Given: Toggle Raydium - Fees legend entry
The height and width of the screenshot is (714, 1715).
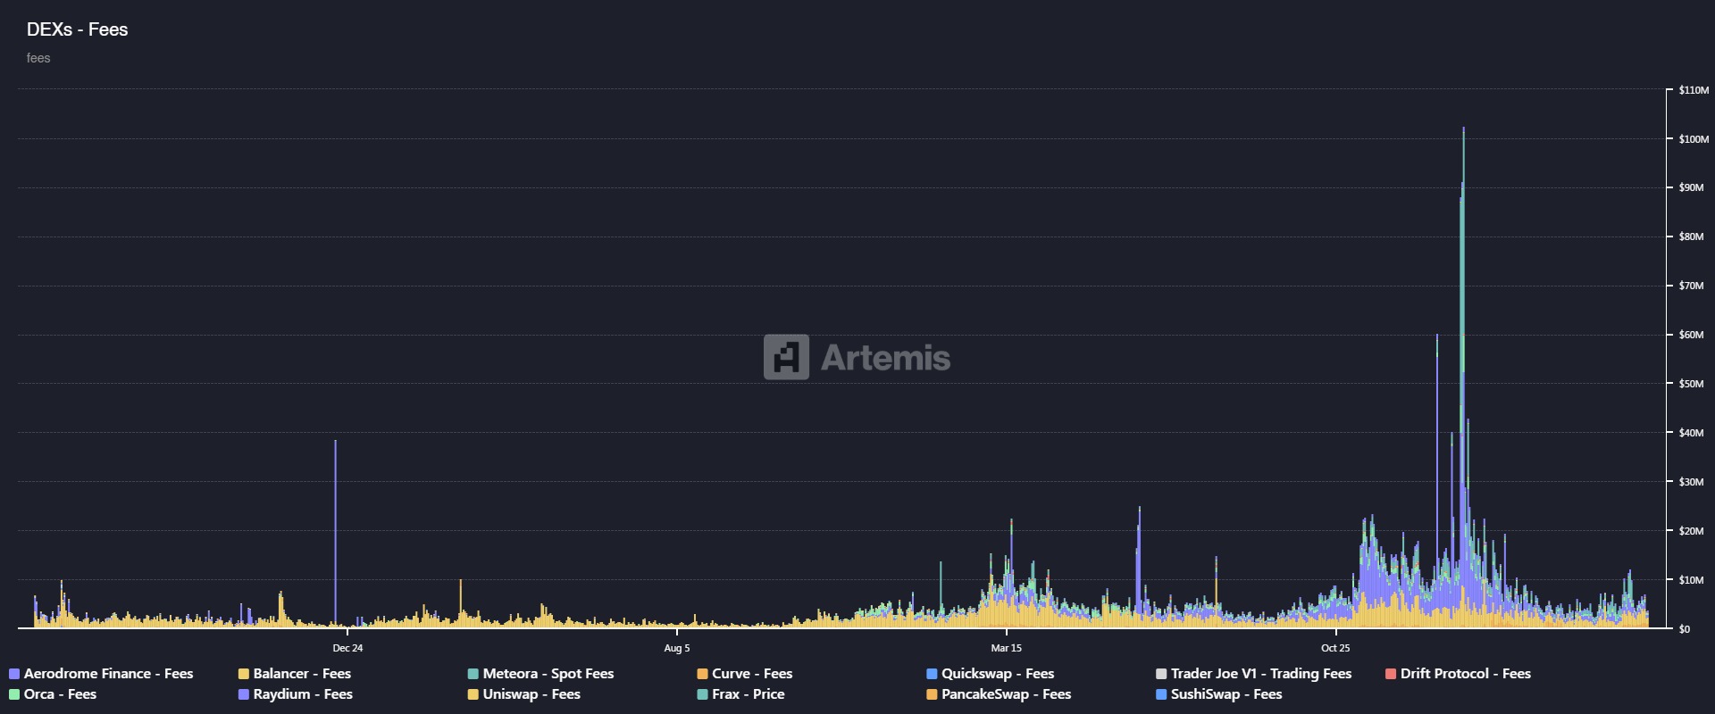Looking at the screenshot, I should [x=295, y=694].
